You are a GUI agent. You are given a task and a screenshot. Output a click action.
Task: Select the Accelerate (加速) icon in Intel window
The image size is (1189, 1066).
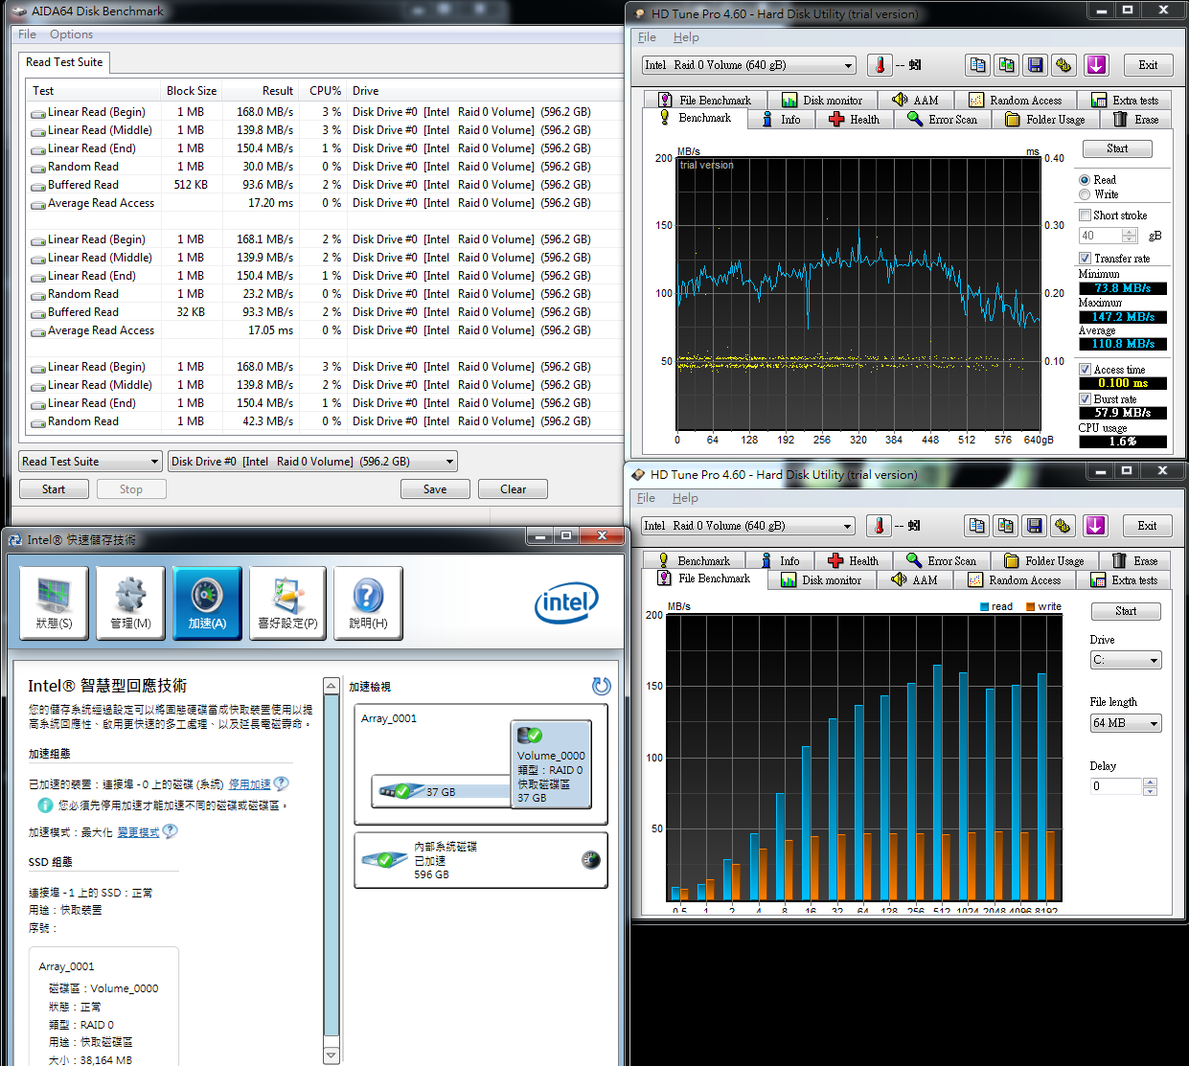[x=207, y=602]
